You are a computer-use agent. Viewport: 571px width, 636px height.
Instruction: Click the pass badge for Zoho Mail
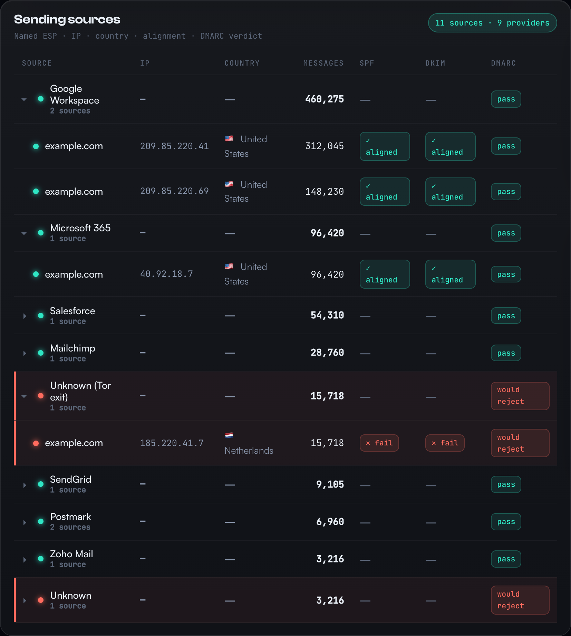[x=506, y=559]
